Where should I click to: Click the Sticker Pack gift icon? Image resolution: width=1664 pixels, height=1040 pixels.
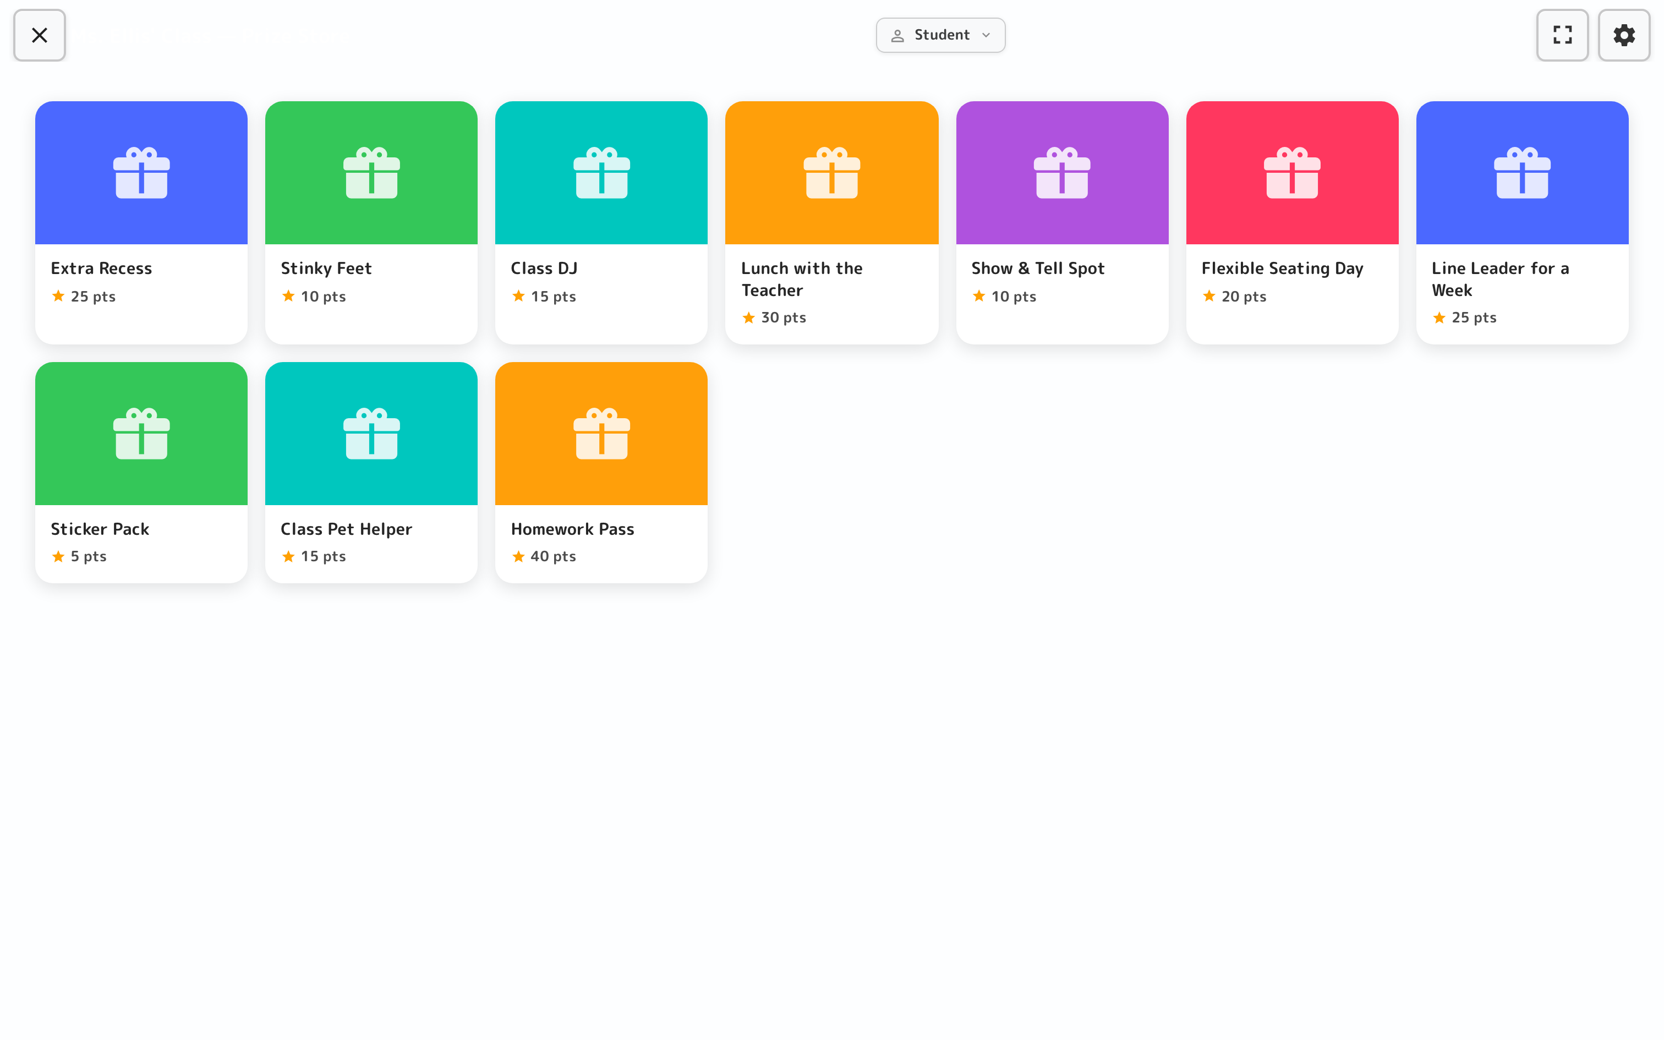tap(141, 434)
